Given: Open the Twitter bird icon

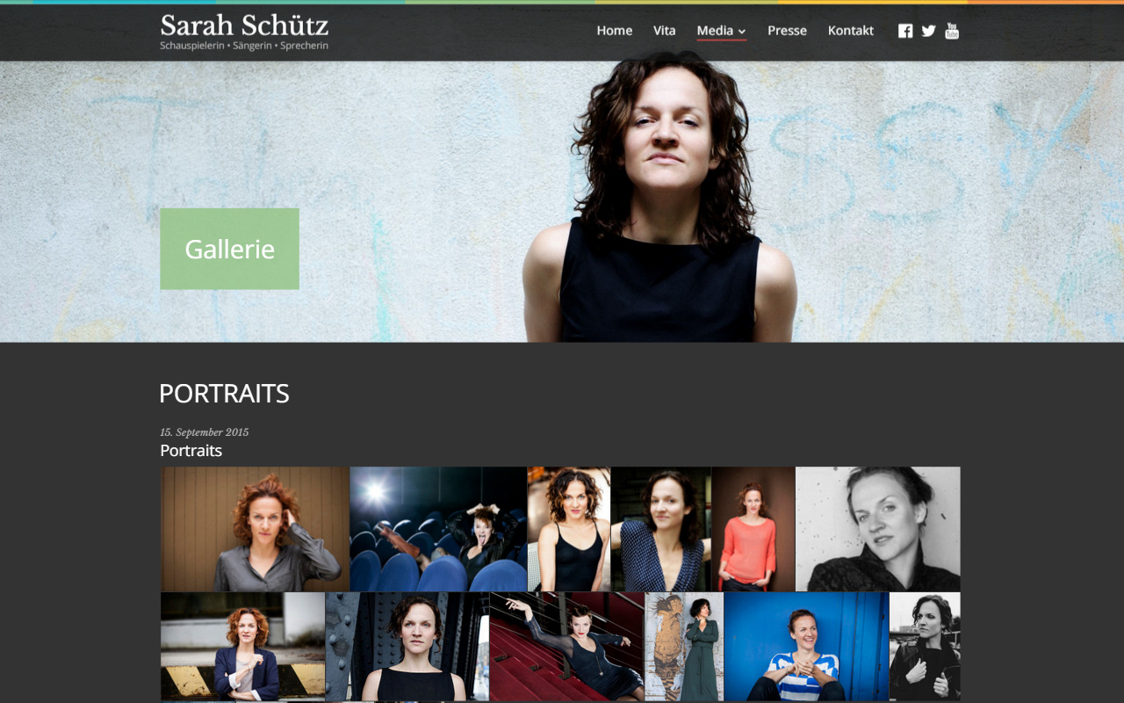Looking at the screenshot, I should click(x=928, y=31).
